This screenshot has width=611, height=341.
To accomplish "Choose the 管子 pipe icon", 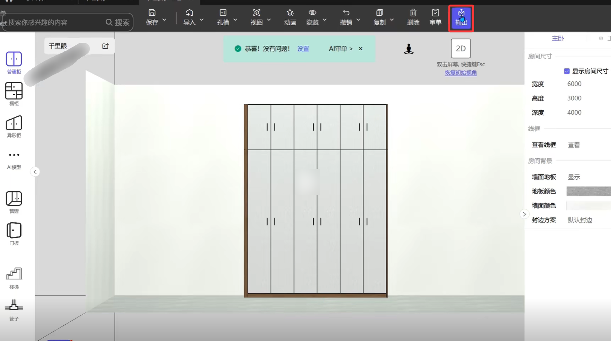I will coord(14,305).
